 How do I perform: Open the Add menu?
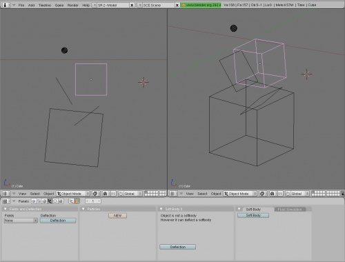tap(32, 5)
